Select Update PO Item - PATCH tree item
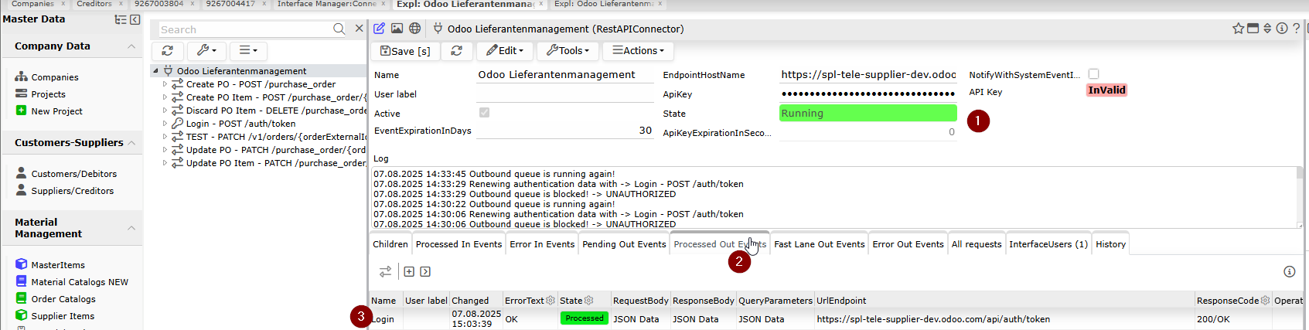Viewport: 1309px width, 330px height. click(x=275, y=163)
